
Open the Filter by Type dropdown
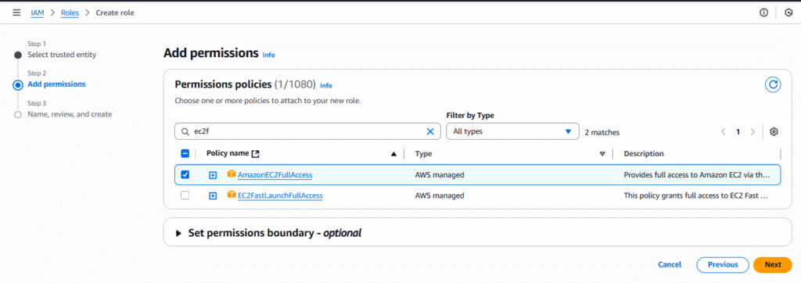[512, 131]
